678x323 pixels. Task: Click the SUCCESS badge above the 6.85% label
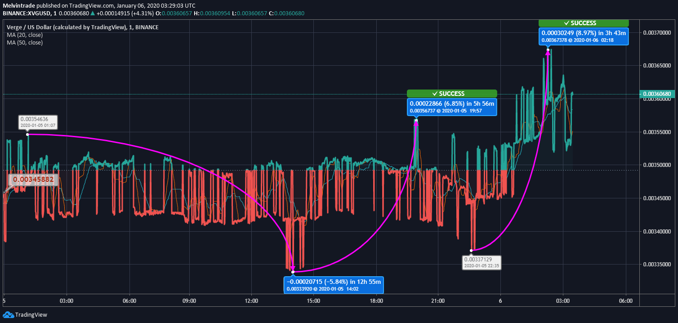pyautogui.click(x=452, y=94)
